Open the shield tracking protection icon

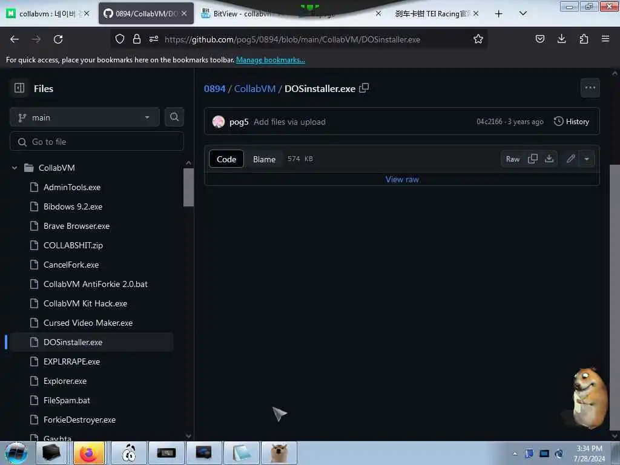[x=120, y=39]
